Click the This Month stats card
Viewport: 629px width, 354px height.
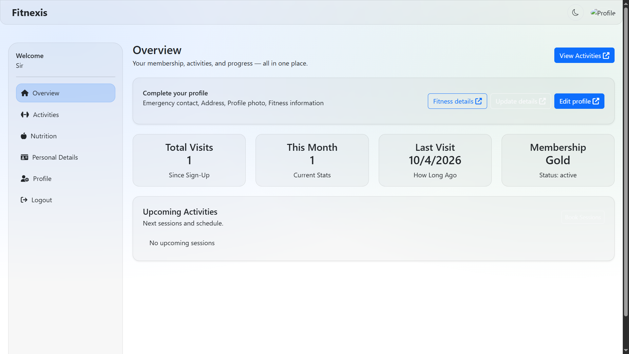pyautogui.click(x=312, y=160)
